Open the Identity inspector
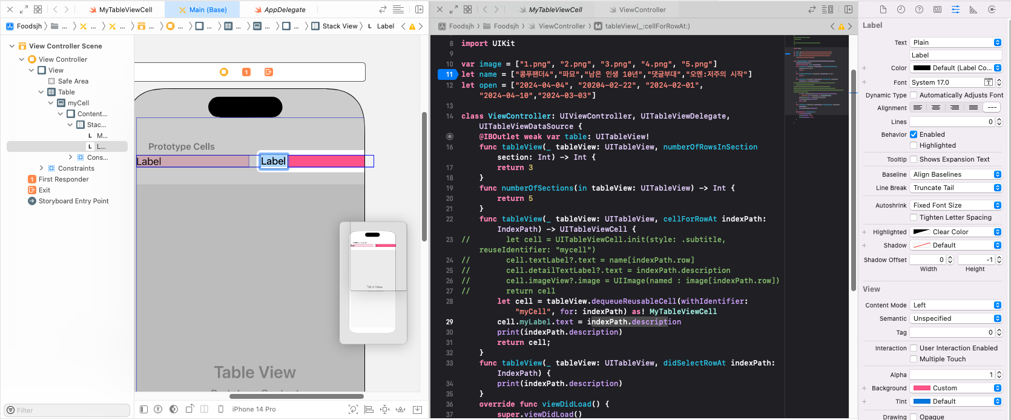 point(937,10)
